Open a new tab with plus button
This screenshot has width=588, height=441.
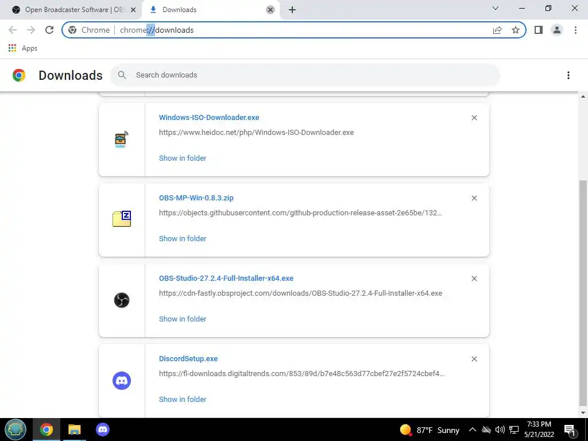(292, 10)
